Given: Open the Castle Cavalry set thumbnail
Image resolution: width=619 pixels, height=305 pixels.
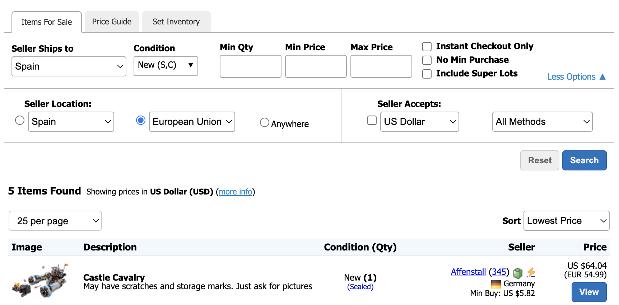Looking at the screenshot, I should click(40, 281).
